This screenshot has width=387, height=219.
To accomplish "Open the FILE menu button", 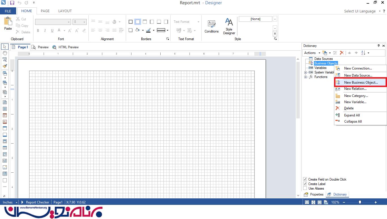I will [x=8, y=11].
